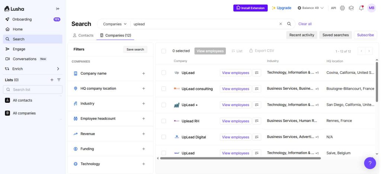
Task: Add a new list with plus icon
Action: click(x=52, y=80)
